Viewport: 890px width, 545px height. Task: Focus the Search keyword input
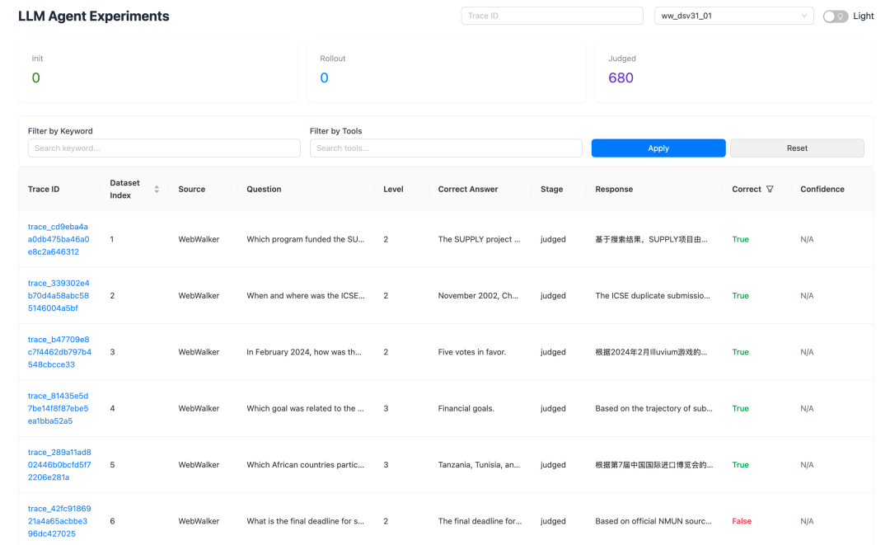[164, 148]
